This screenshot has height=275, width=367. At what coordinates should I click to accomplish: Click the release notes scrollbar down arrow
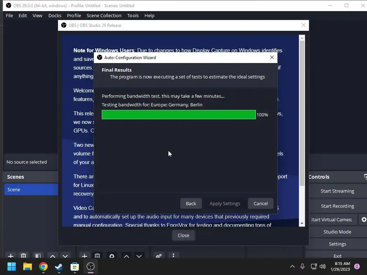tap(302, 223)
